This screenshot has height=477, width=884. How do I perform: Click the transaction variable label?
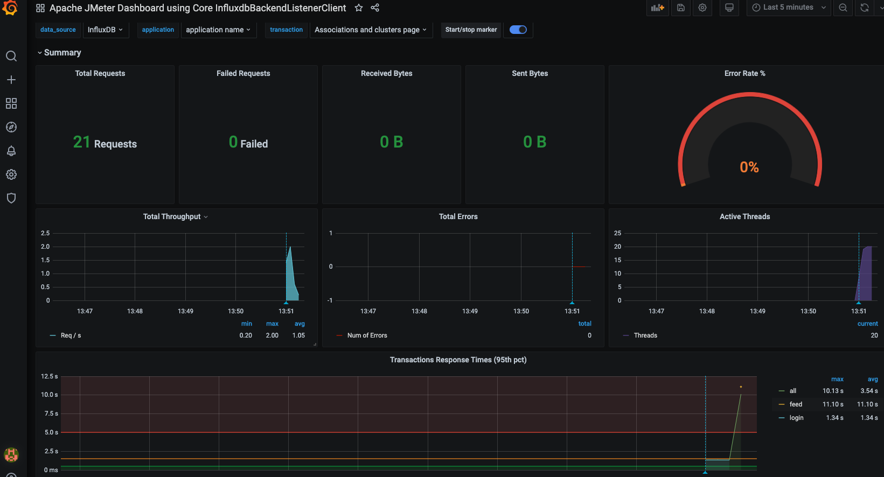coord(286,30)
